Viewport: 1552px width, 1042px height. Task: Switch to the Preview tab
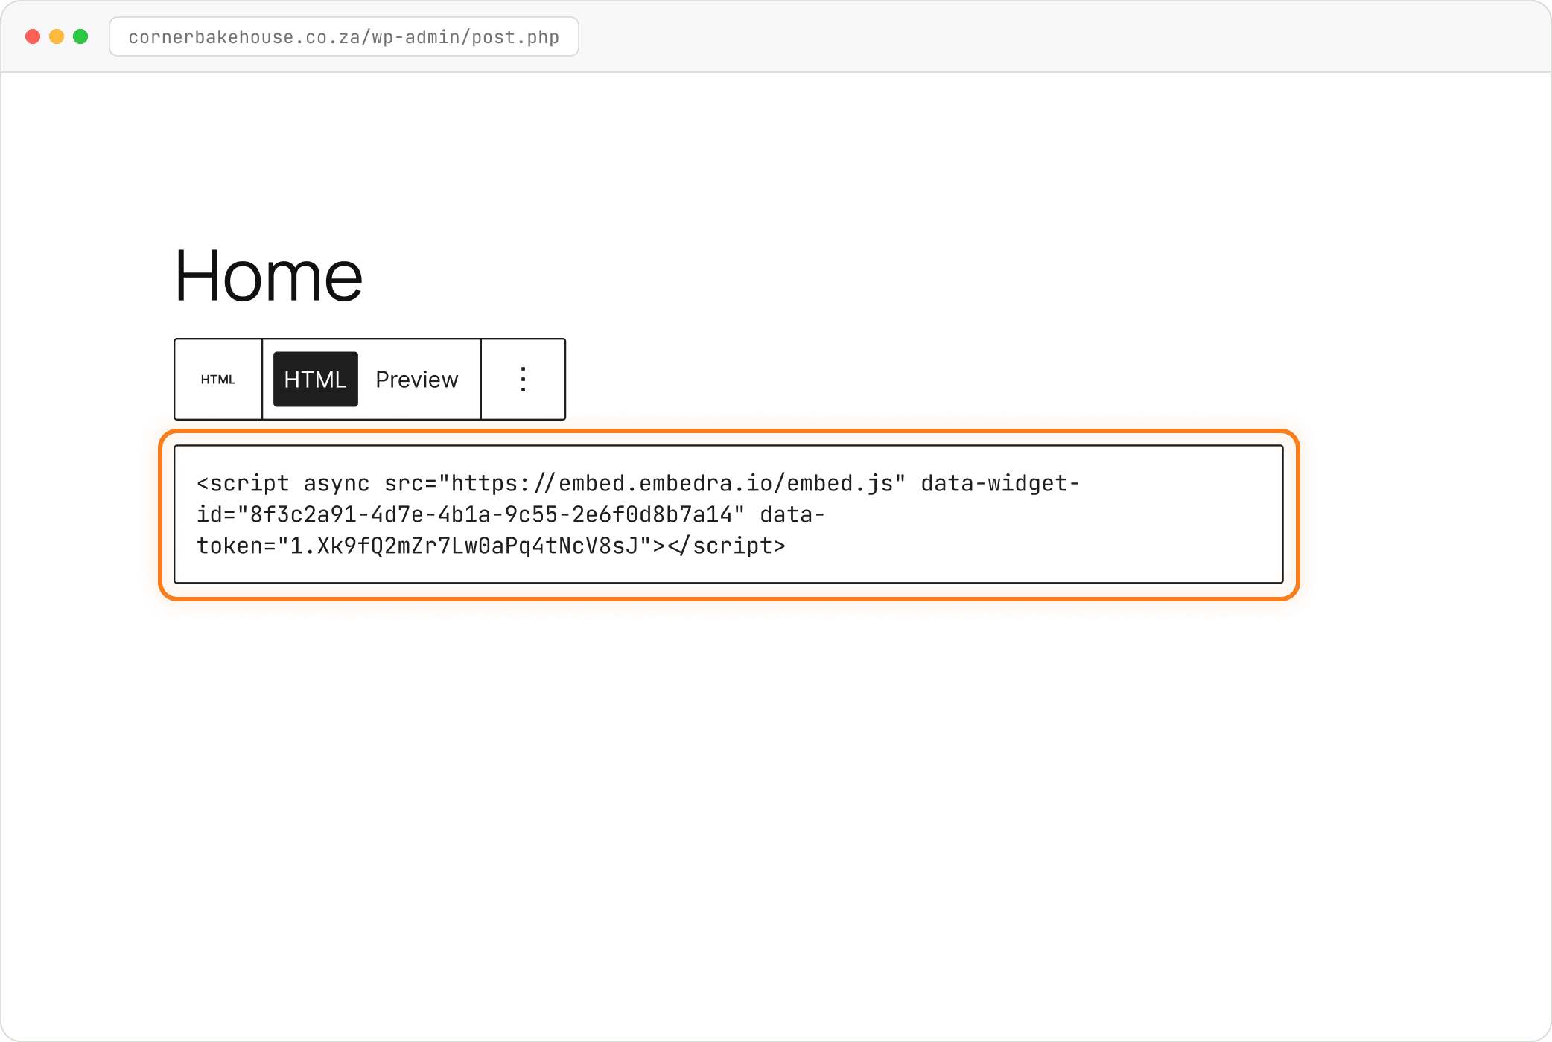pos(417,380)
